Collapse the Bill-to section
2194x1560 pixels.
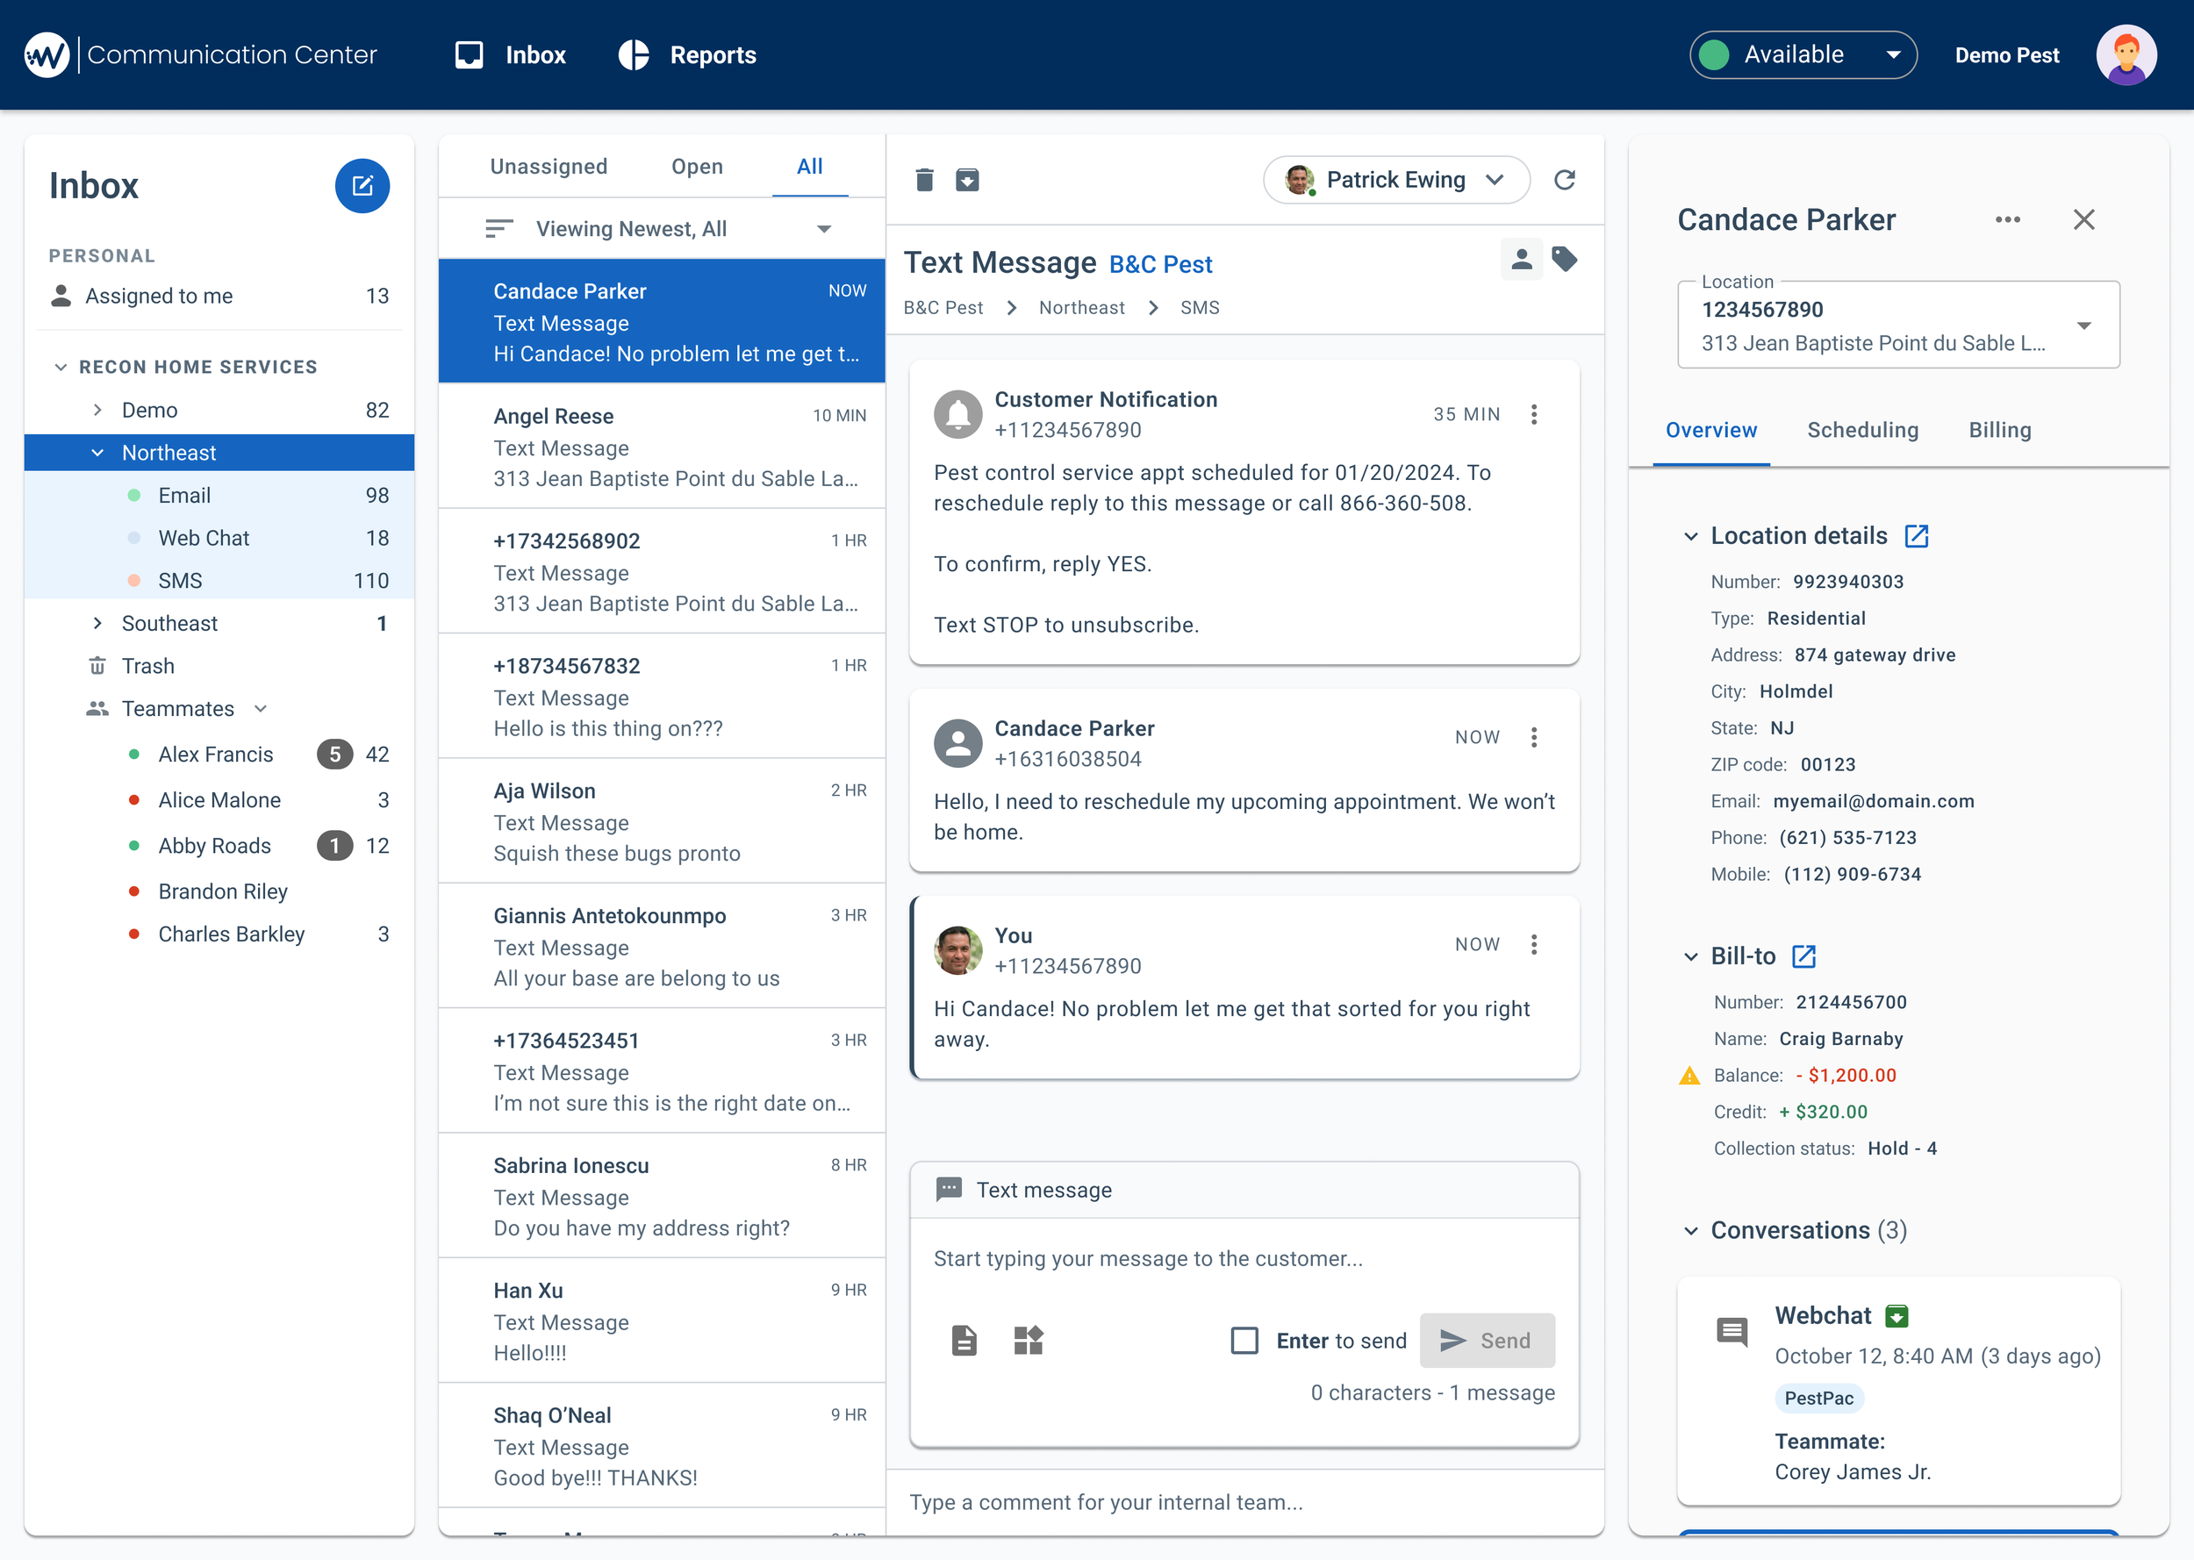coord(1690,956)
